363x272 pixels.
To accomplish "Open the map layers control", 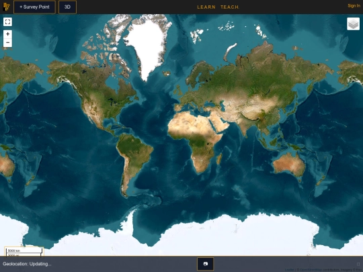I will [x=354, y=24].
